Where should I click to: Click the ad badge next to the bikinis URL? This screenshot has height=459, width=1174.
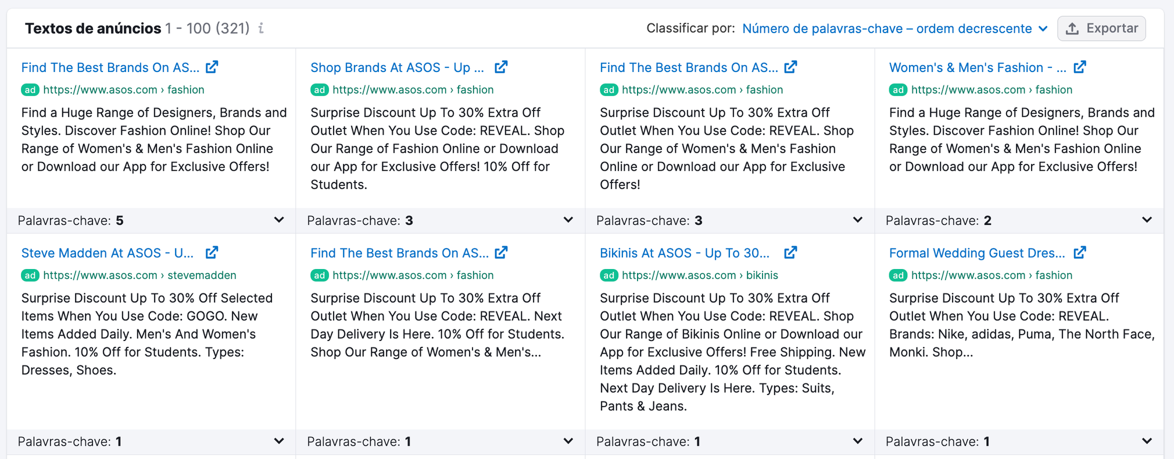point(609,275)
